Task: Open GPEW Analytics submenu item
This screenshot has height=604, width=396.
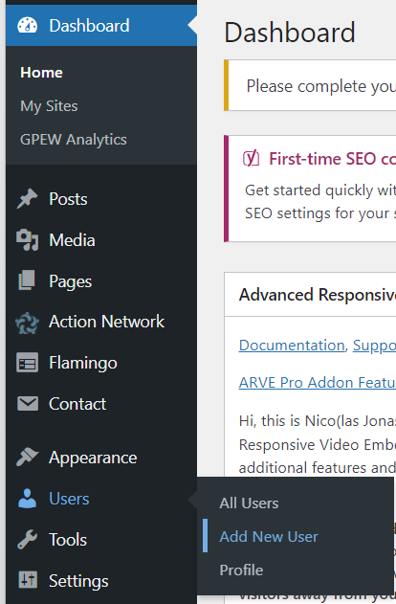Action: coord(73,140)
